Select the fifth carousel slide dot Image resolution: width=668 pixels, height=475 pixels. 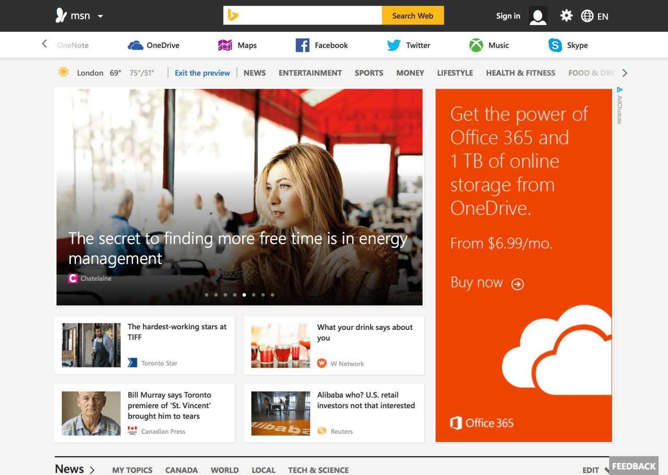244,295
